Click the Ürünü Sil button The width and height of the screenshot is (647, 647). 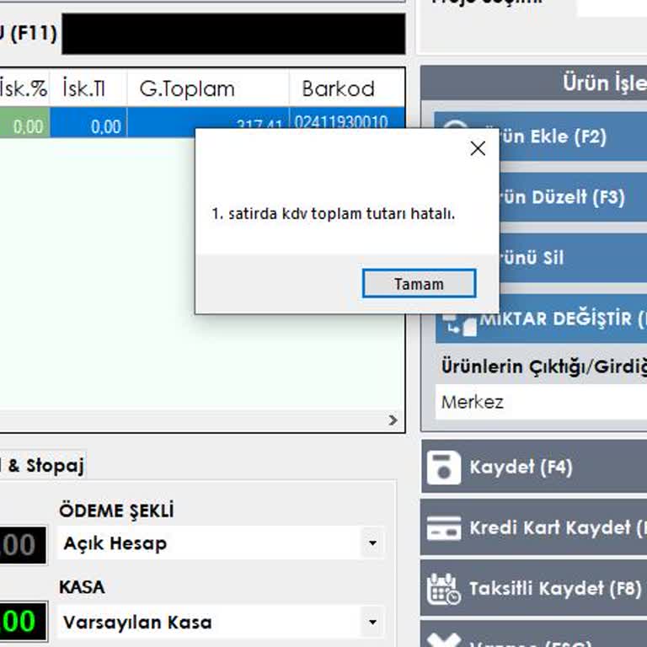(573, 258)
